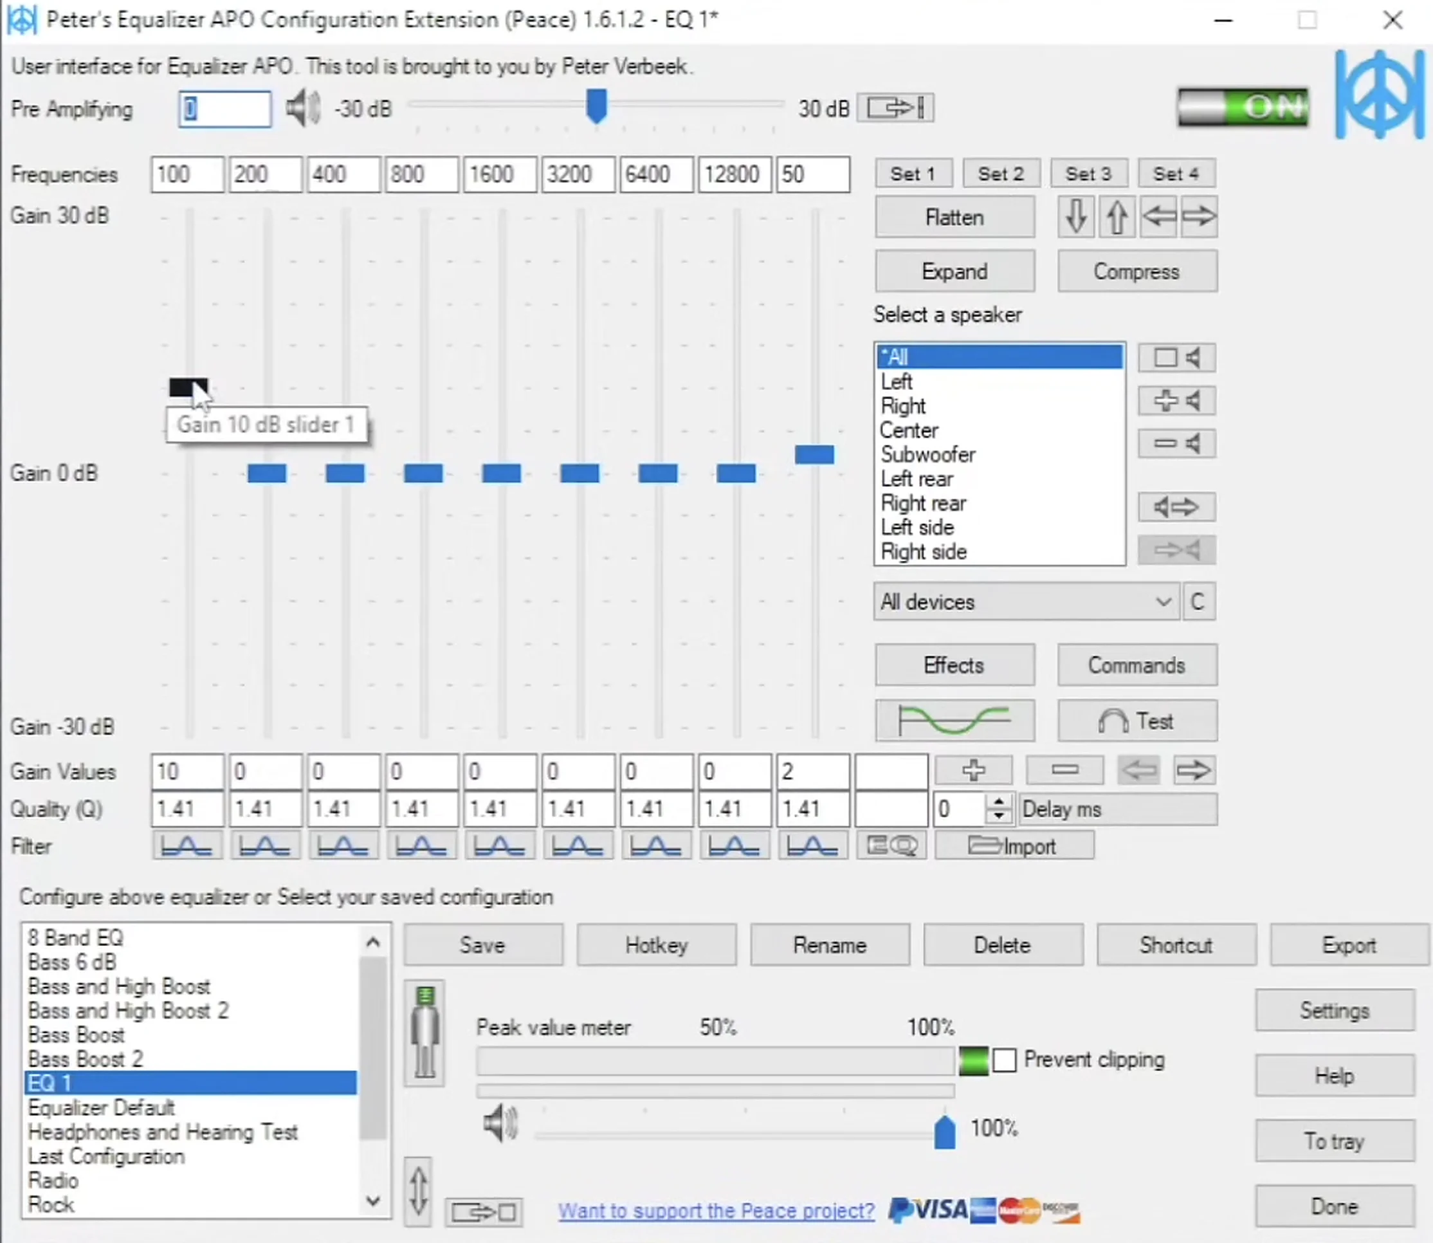Click the plus speaker add button
The image size is (1433, 1243).
pos(1176,401)
